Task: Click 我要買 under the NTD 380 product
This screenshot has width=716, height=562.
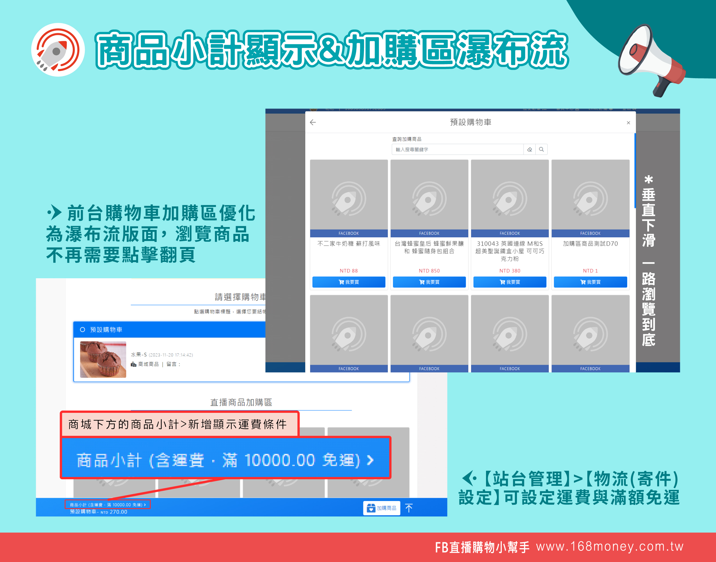Action: [510, 282]
